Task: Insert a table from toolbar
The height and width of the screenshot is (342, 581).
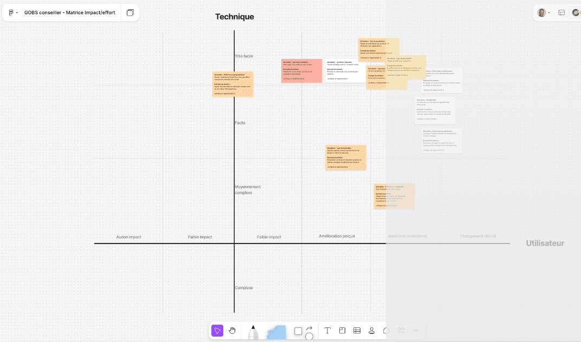Action: pos(357,331)
